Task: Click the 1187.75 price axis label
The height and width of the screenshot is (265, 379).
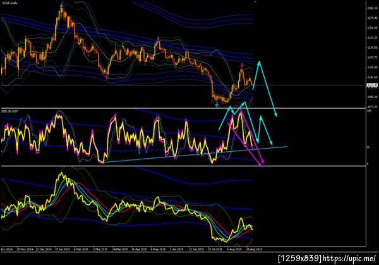Action: click(x=372, y=58)
